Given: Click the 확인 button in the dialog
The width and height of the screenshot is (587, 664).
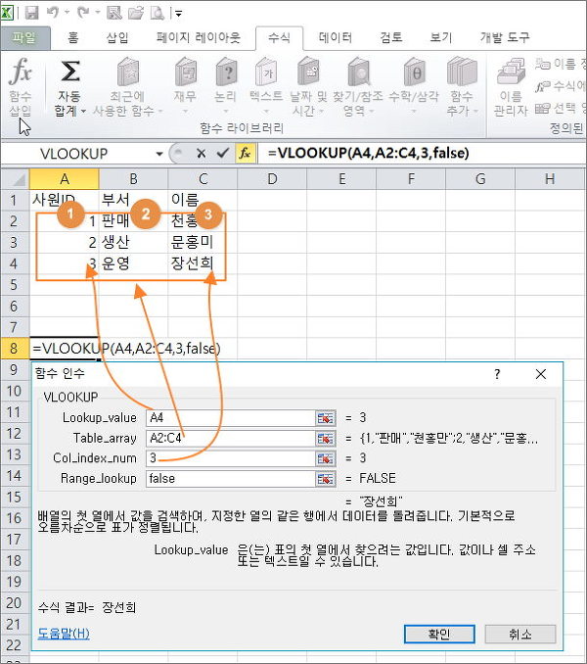Looking at the screenshot, I should click(x=438, y=634).
